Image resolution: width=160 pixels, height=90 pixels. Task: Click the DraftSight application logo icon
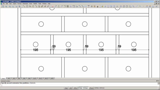[1, 1]
